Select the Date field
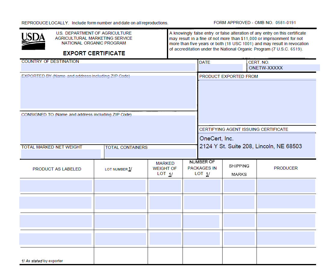 coord(220,67)
